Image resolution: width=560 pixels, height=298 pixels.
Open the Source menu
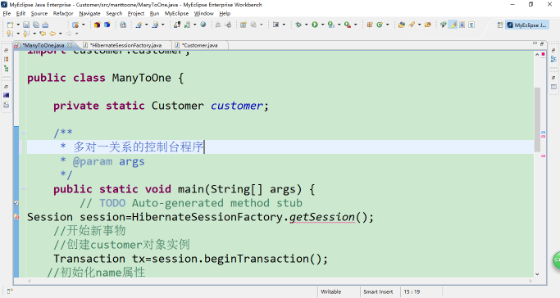coord(39,14)
